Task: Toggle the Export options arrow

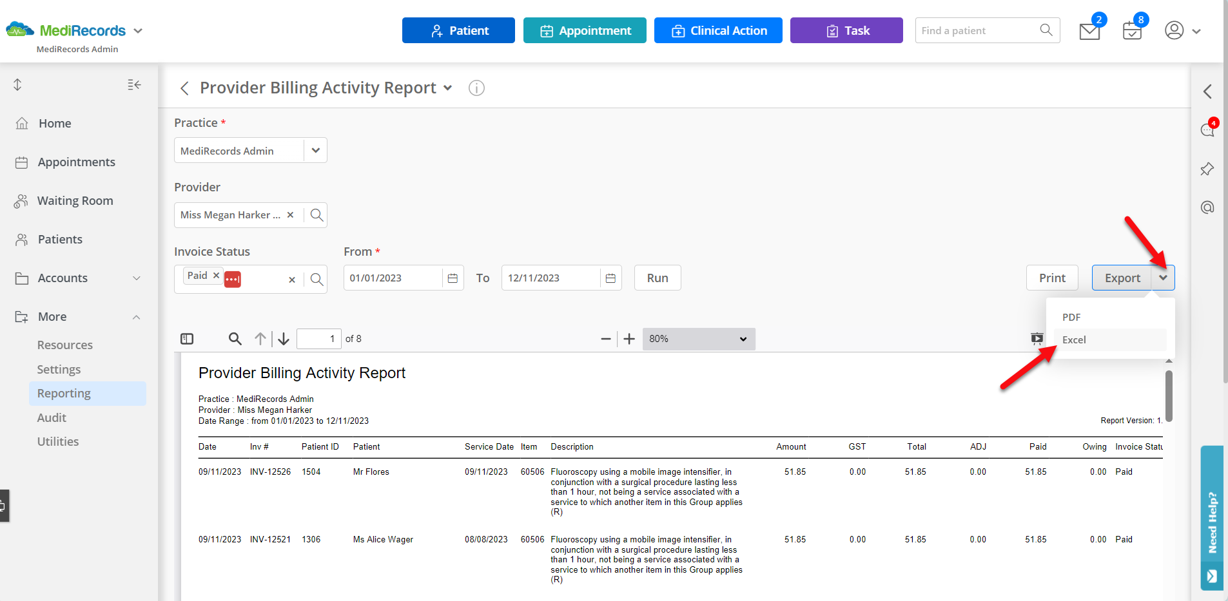Action: (x=1163, y=278)
